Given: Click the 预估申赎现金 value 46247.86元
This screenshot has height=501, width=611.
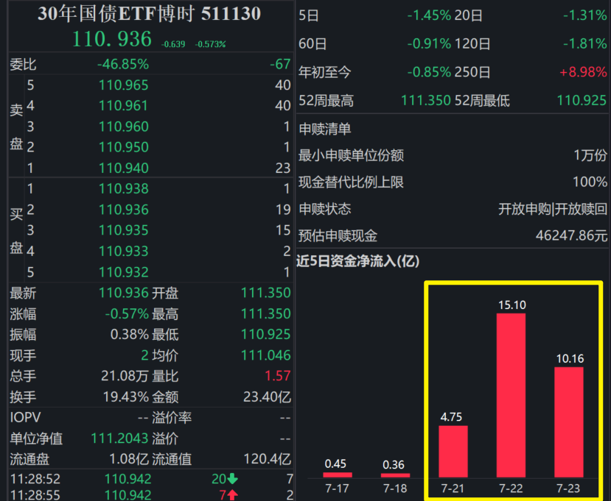Looking at the screenshot, I should point(571,235).
